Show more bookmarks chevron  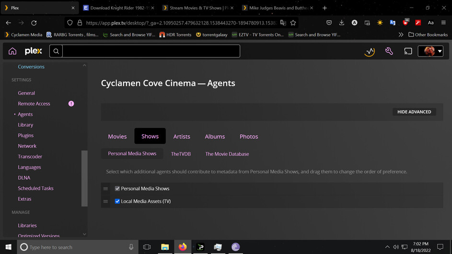pyautogui.click(x=401, y=35)
